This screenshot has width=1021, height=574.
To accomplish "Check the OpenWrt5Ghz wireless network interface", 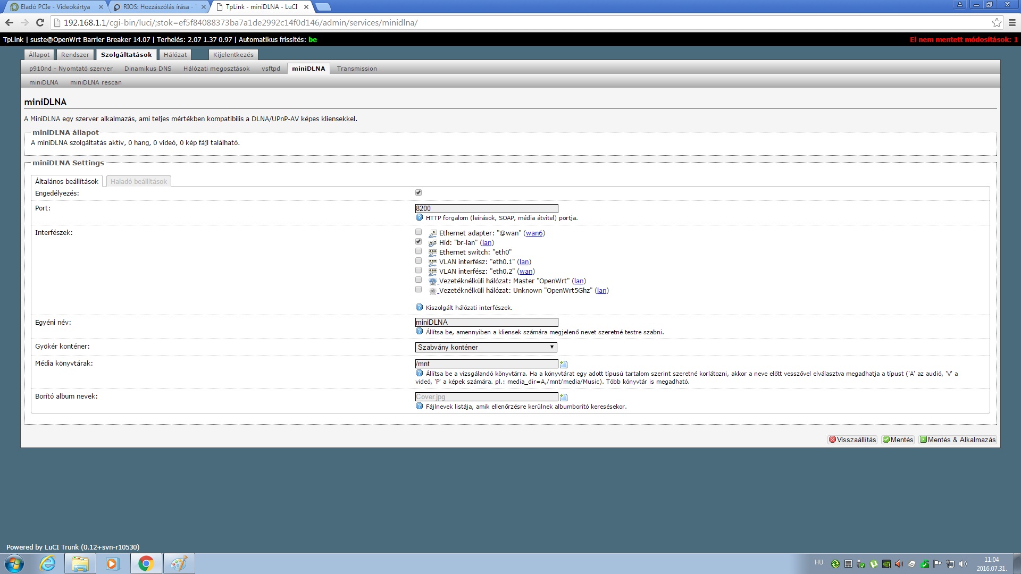I will pyautogui.click(x=419, y=289).
